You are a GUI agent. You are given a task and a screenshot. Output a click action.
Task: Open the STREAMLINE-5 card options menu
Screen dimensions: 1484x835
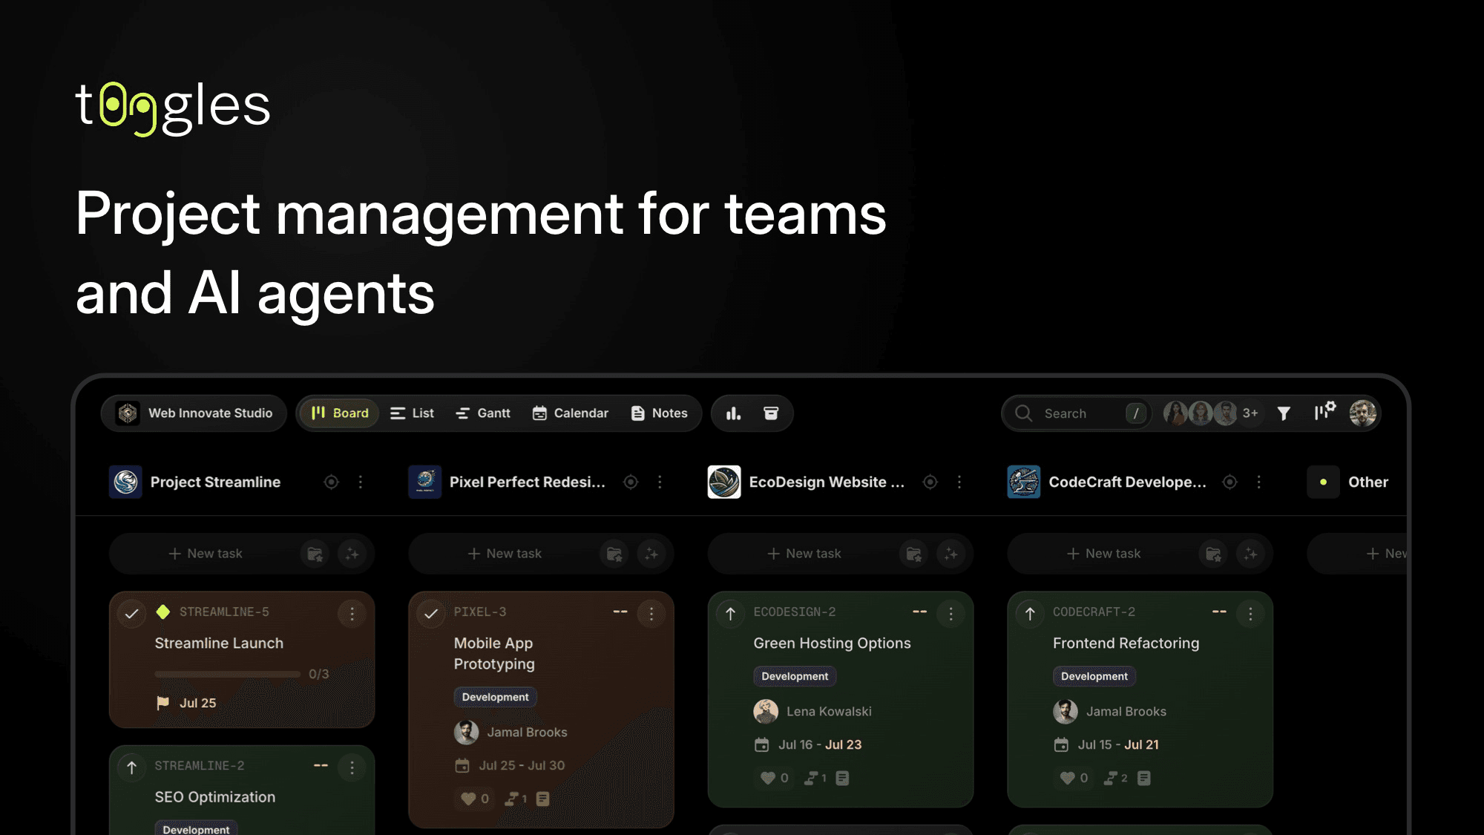352,614
